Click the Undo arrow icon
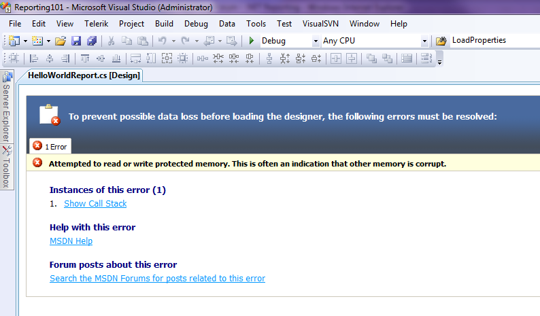This screenshot has width=540, height=316. pyautogui.click(x=163, y=41)
